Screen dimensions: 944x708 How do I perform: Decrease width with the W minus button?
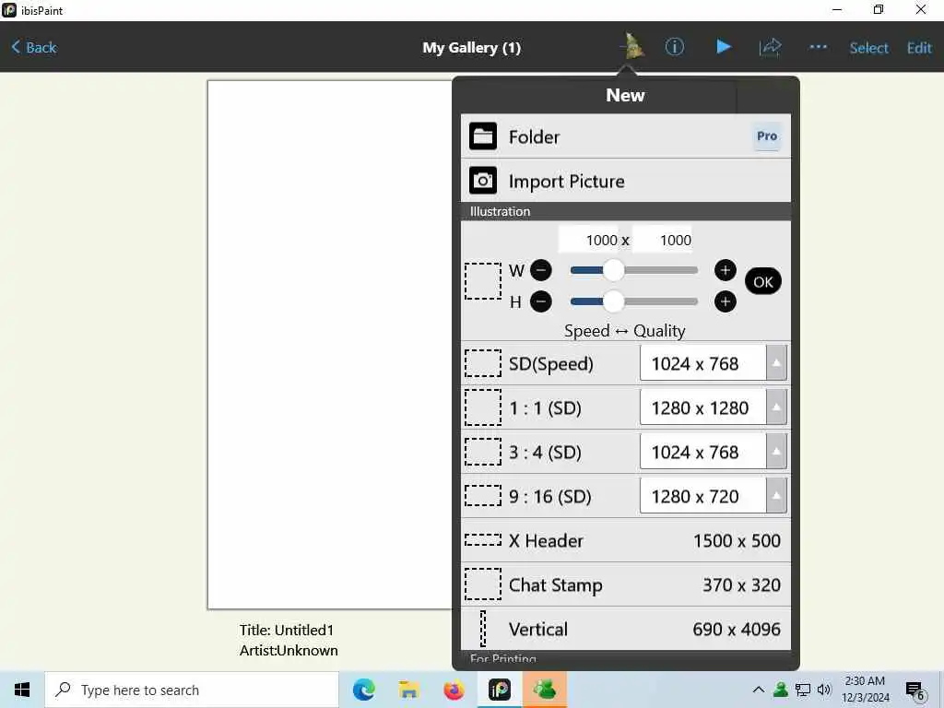point(540,270)
